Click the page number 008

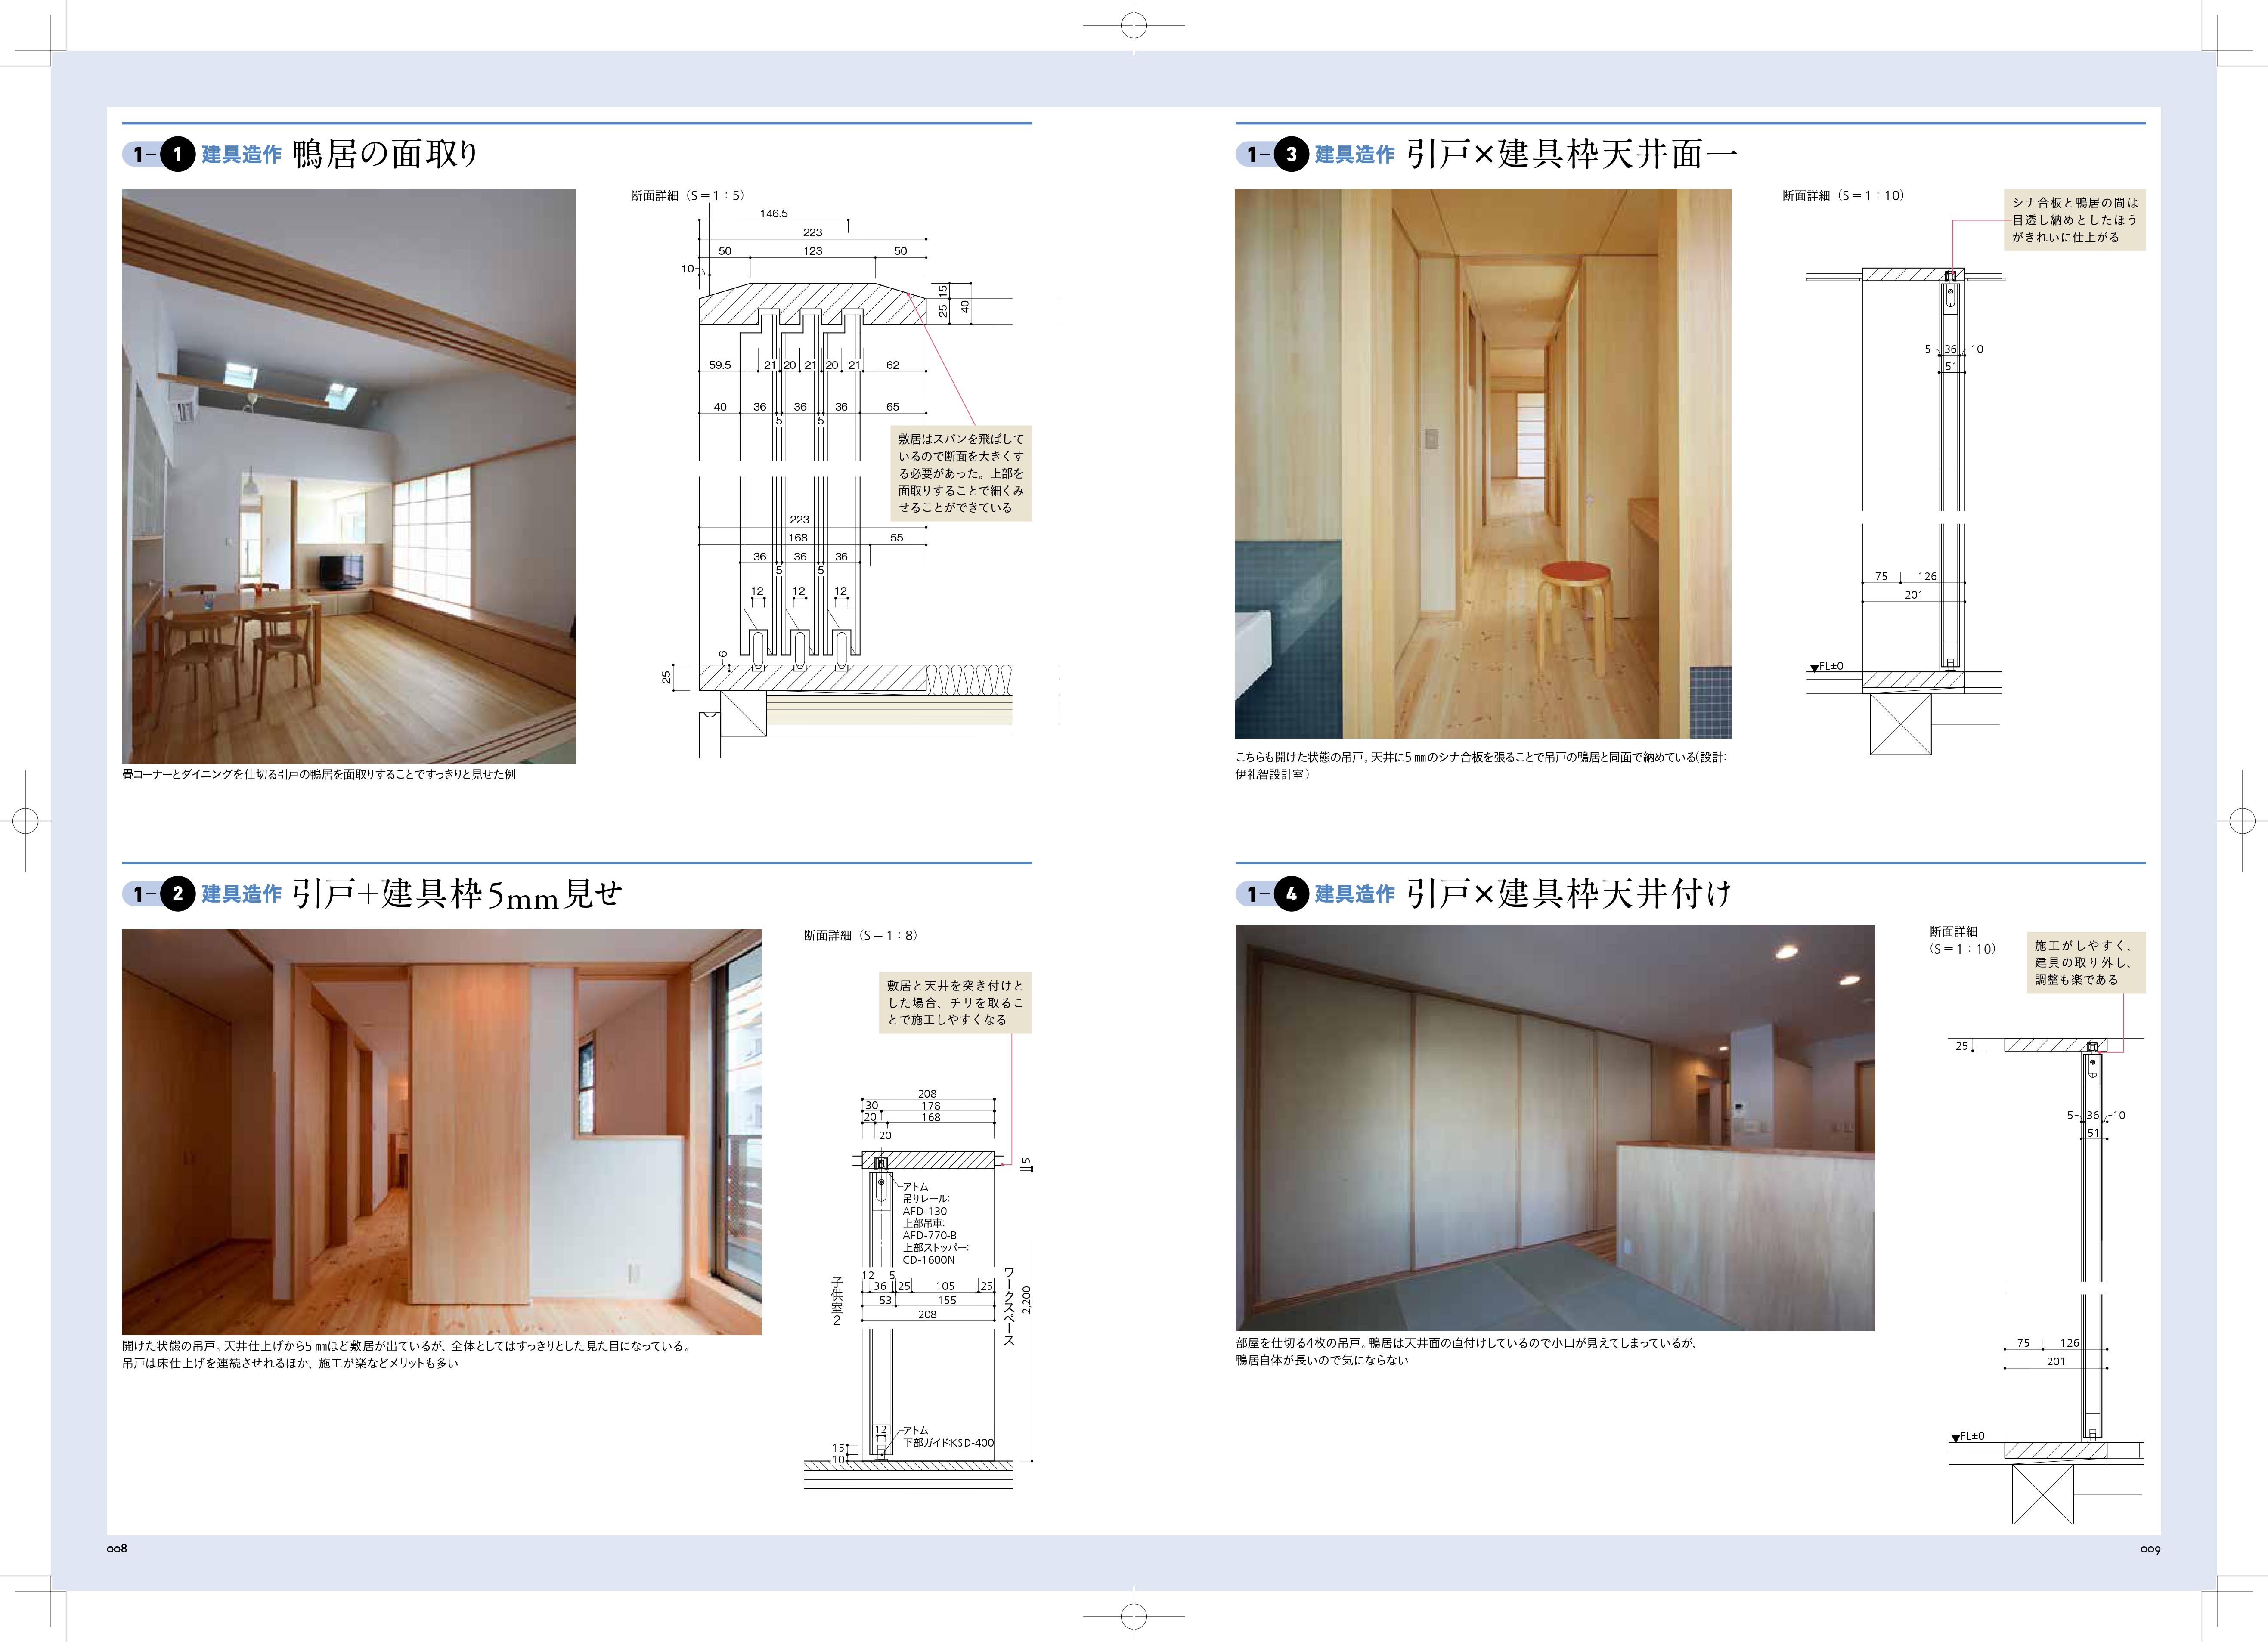point(117,1549)
